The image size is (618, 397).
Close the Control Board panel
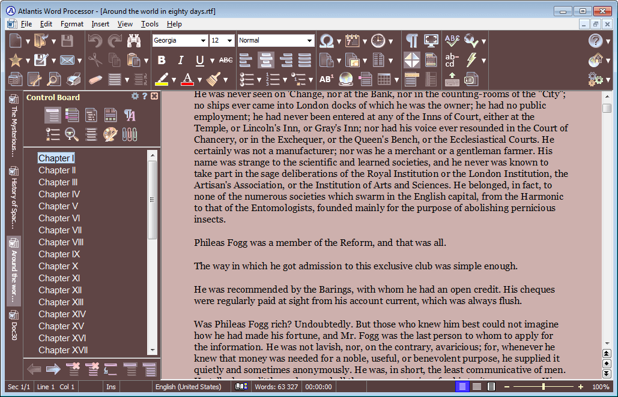[x=154, y=96]
